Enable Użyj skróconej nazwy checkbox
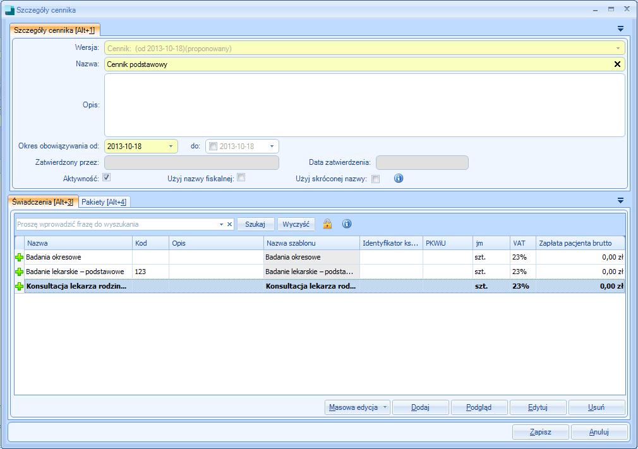 (376, 179)
